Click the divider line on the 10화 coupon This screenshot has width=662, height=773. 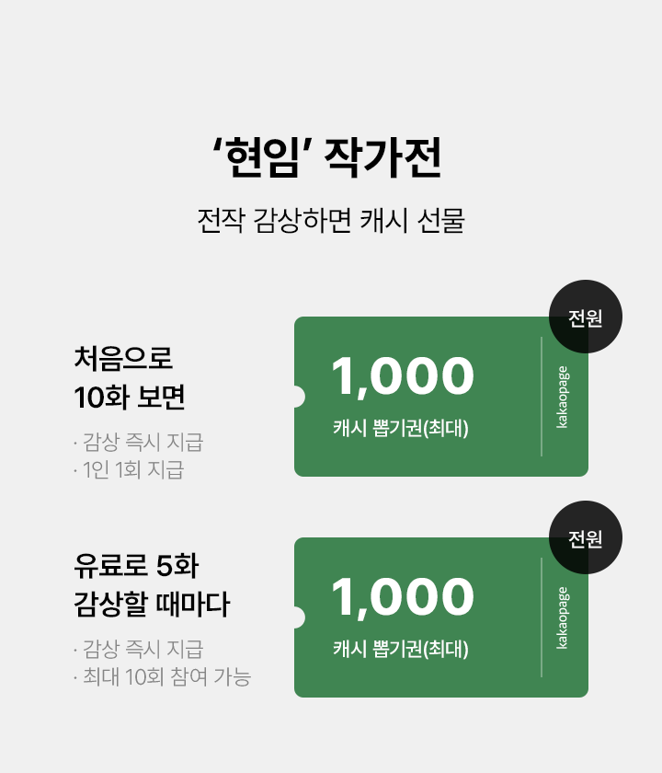coord(542,397)
